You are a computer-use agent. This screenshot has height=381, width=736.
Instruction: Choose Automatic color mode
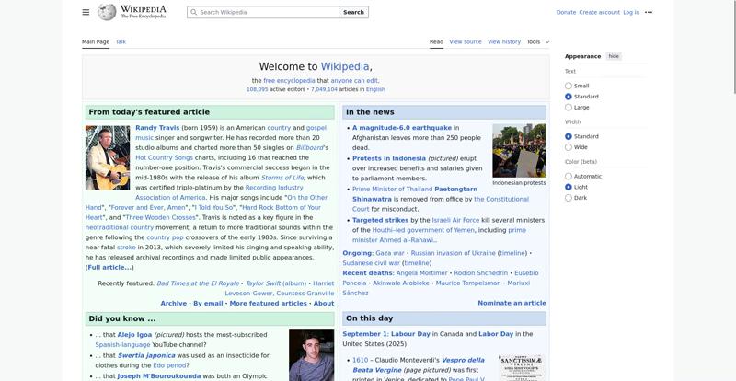pos(569,177)
